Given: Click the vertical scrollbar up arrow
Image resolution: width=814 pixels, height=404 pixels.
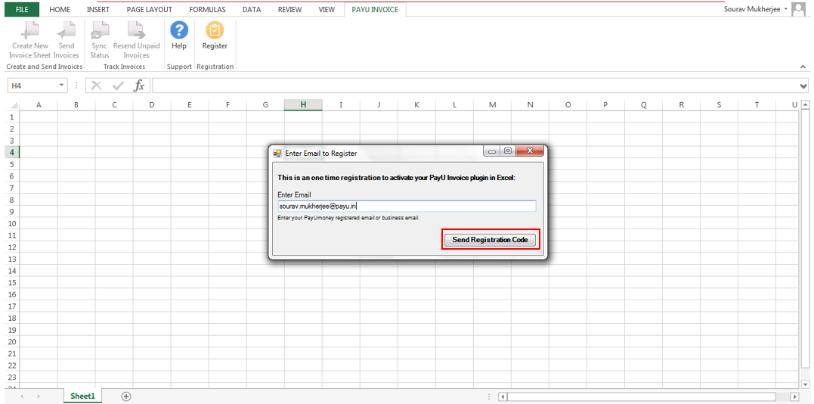Looking at the screenshot, I should pyautogui.click(x=805, y=105).
